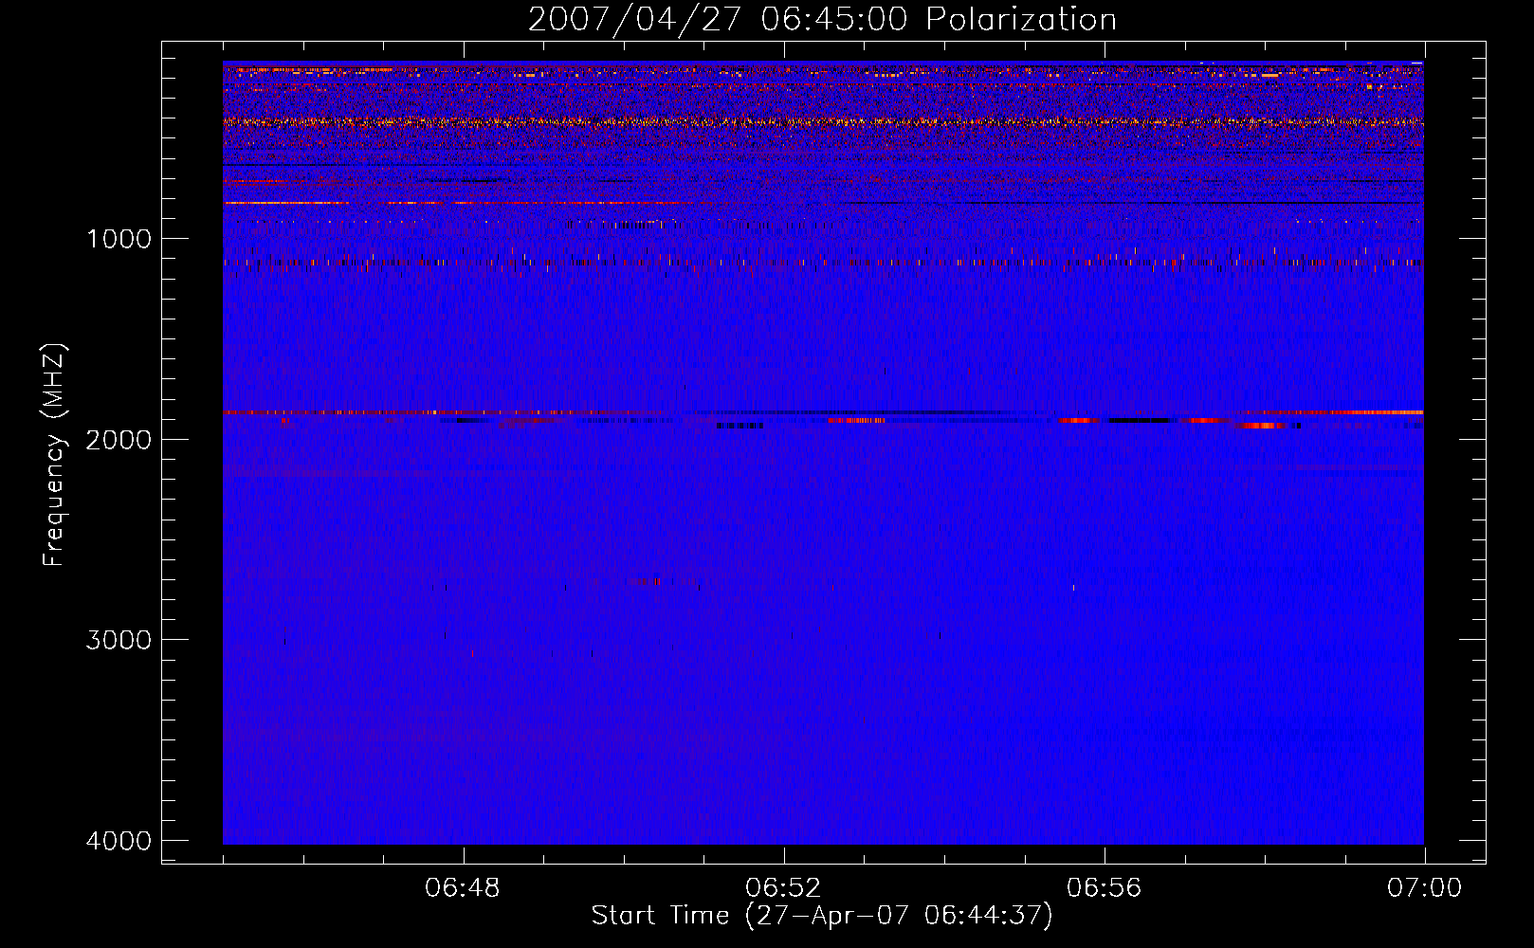Click the 06:56 time tick label
1534x948 pixels.
click(1104, 888)
